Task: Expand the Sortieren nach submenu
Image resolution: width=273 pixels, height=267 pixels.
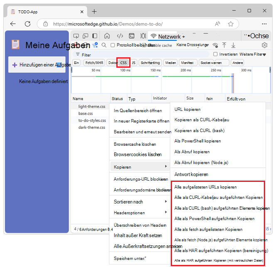Action: 140,202
